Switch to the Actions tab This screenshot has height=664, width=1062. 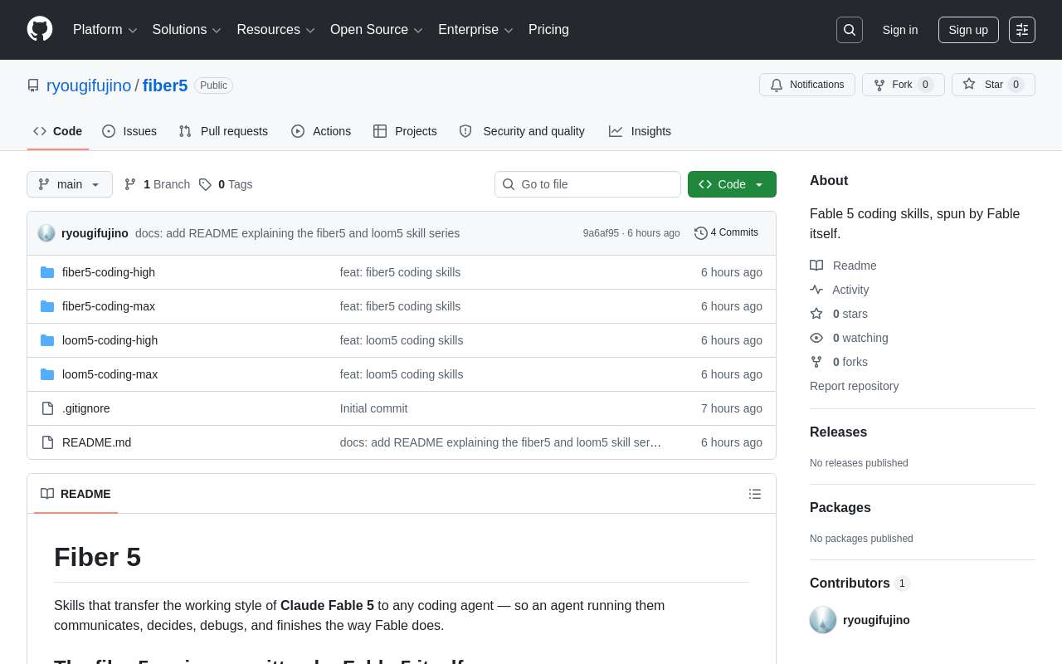321,131
